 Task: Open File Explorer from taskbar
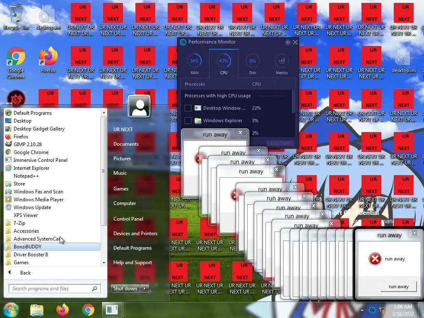pos(37,310)
